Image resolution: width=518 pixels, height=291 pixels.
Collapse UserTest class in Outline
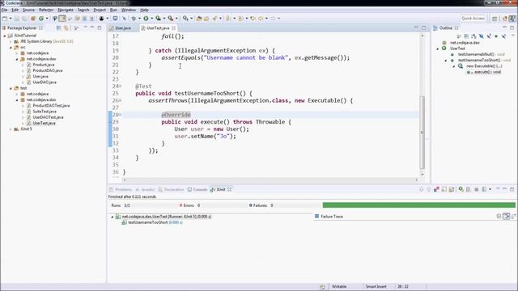tap(438, 48)
